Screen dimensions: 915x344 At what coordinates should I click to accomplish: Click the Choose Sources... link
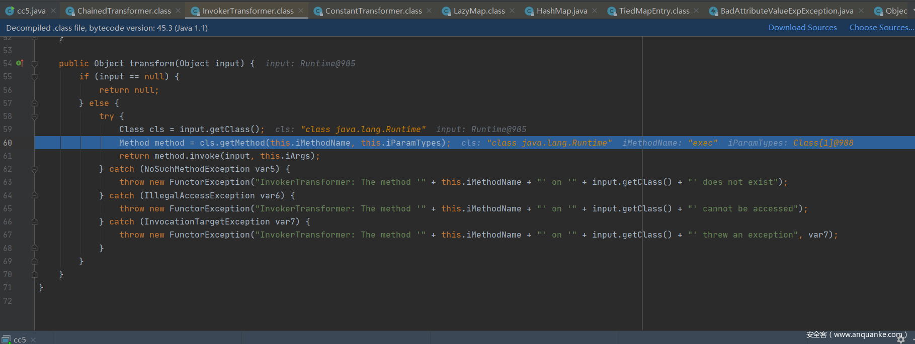[x=881, y=28]
